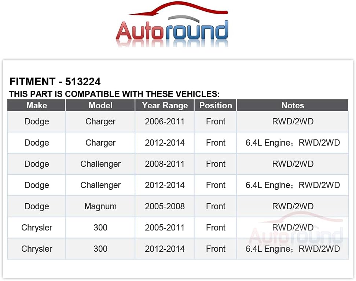356x281 pixels.
Task: Click the "Notes" column header
Action: point(293,105)
